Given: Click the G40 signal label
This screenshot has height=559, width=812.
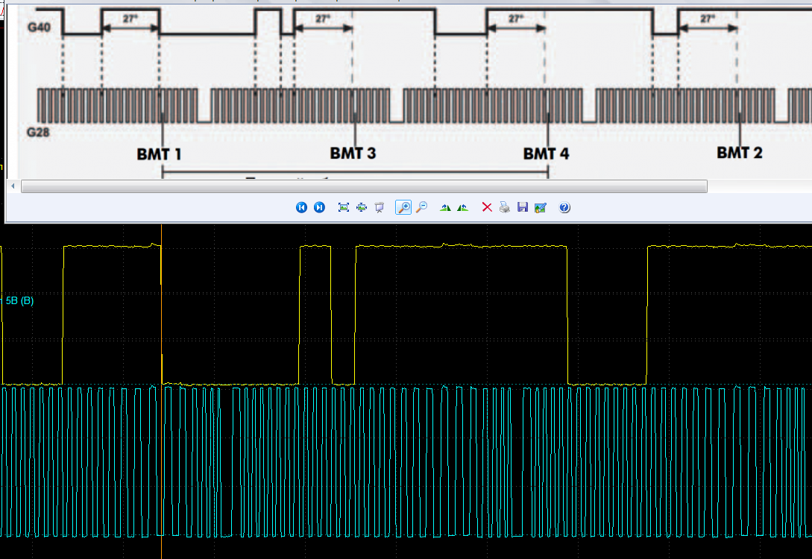Looking at the screenshot, I should coord(39,28).
